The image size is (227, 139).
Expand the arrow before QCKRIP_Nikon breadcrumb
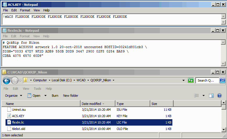(88, 80)
